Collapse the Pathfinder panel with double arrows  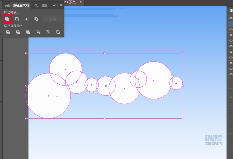pyautogui.click(x=54, y=5)
